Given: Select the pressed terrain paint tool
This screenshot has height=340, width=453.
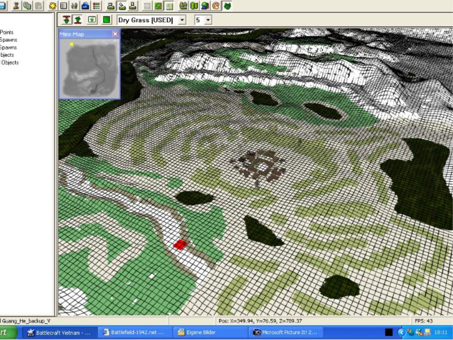Looking at the screenshot, I should (x=122, y=5).
